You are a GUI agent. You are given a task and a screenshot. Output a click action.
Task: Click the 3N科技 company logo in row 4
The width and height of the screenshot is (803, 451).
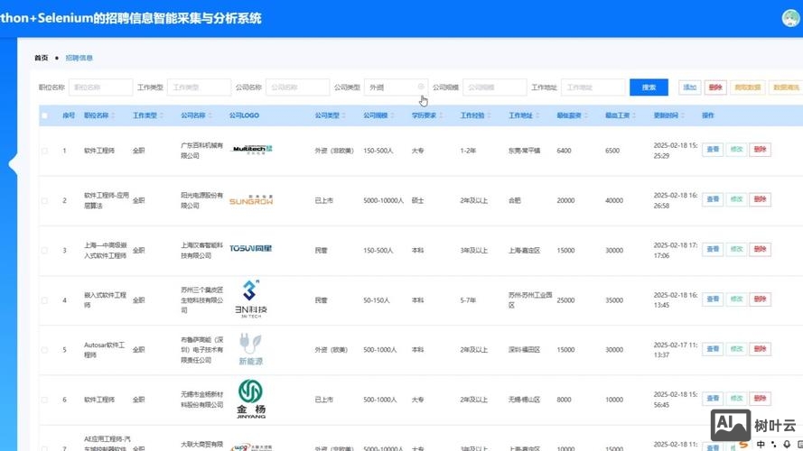click(x=251, y=299)
